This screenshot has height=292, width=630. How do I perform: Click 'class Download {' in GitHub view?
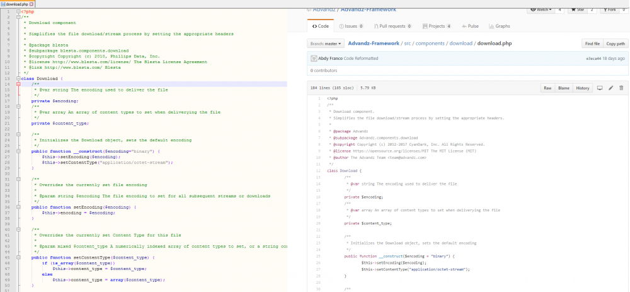pyautogui.click(x=345, y=170)
